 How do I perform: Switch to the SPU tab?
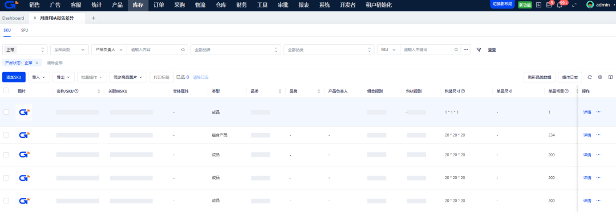(x=25, y=30)
